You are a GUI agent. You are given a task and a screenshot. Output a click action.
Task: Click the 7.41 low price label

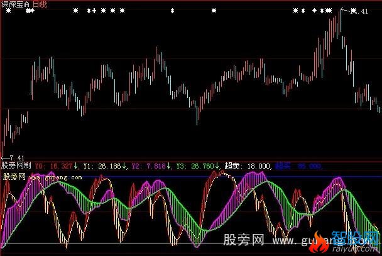[x=17, y=158]
